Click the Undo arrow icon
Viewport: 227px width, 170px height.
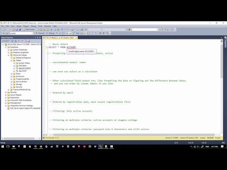62,29
